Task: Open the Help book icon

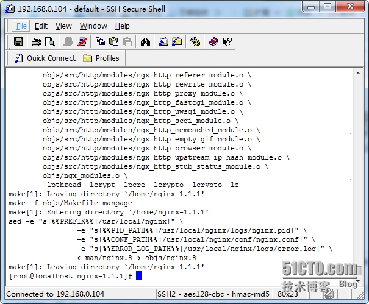Action: click(213, 42)
